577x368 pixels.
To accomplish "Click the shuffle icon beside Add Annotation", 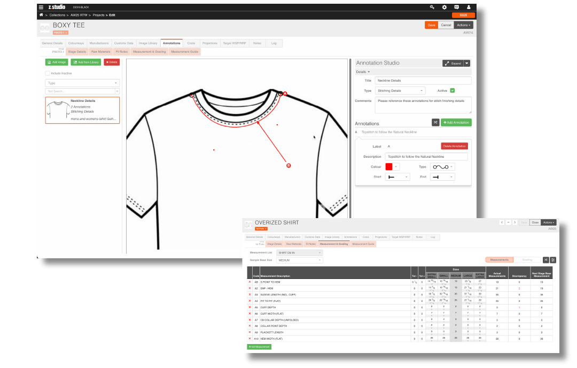I will point(435,122).
